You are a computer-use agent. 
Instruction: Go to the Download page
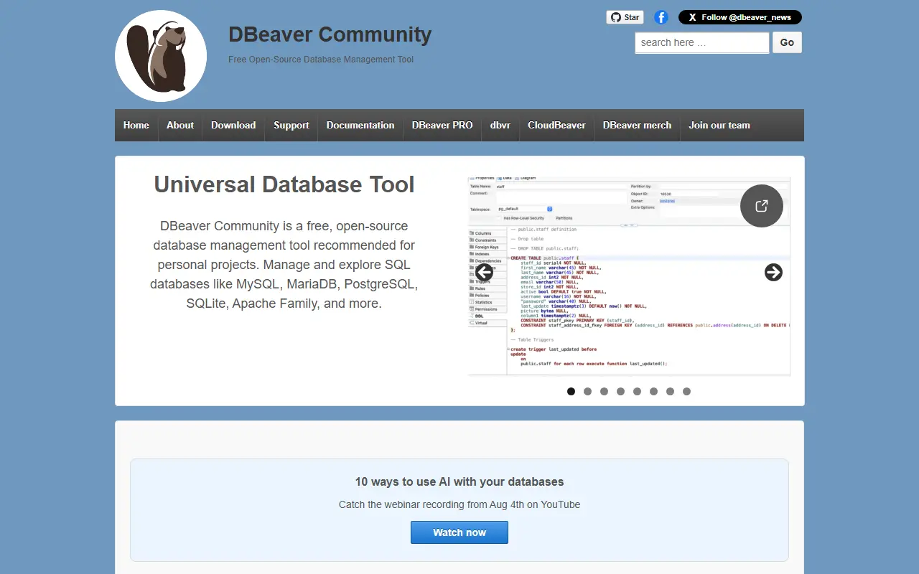(233, 125)
